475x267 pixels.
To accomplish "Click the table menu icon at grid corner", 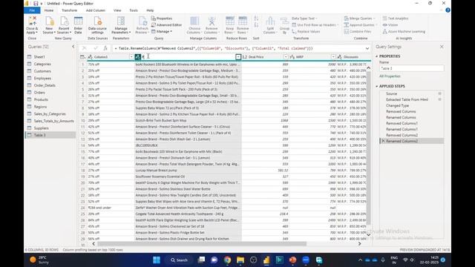I will click(x=82, y=57).
